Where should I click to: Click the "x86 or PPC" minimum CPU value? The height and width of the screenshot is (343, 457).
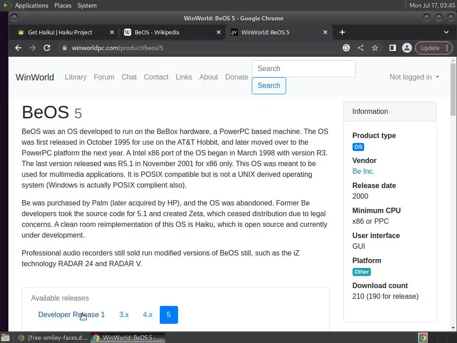click(x=370, y=222)
